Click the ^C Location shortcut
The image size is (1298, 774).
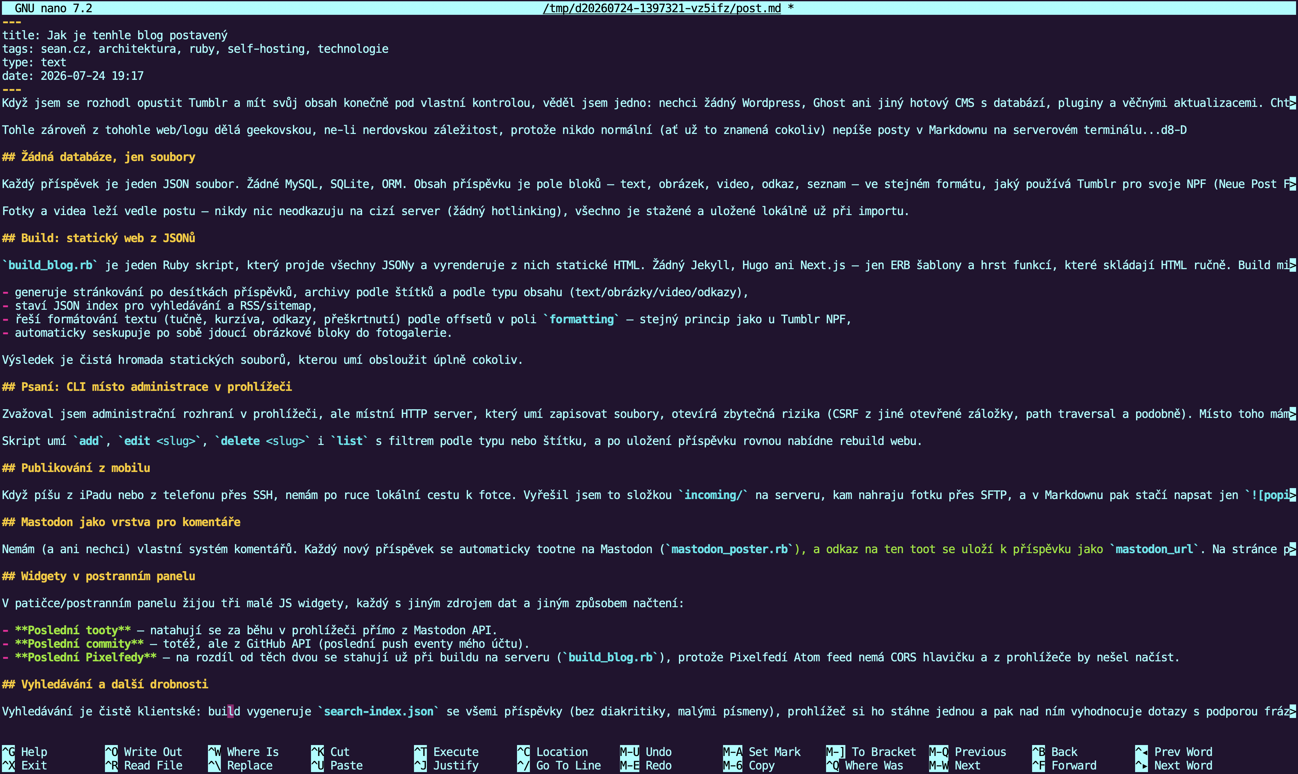(x=552, y=751)
